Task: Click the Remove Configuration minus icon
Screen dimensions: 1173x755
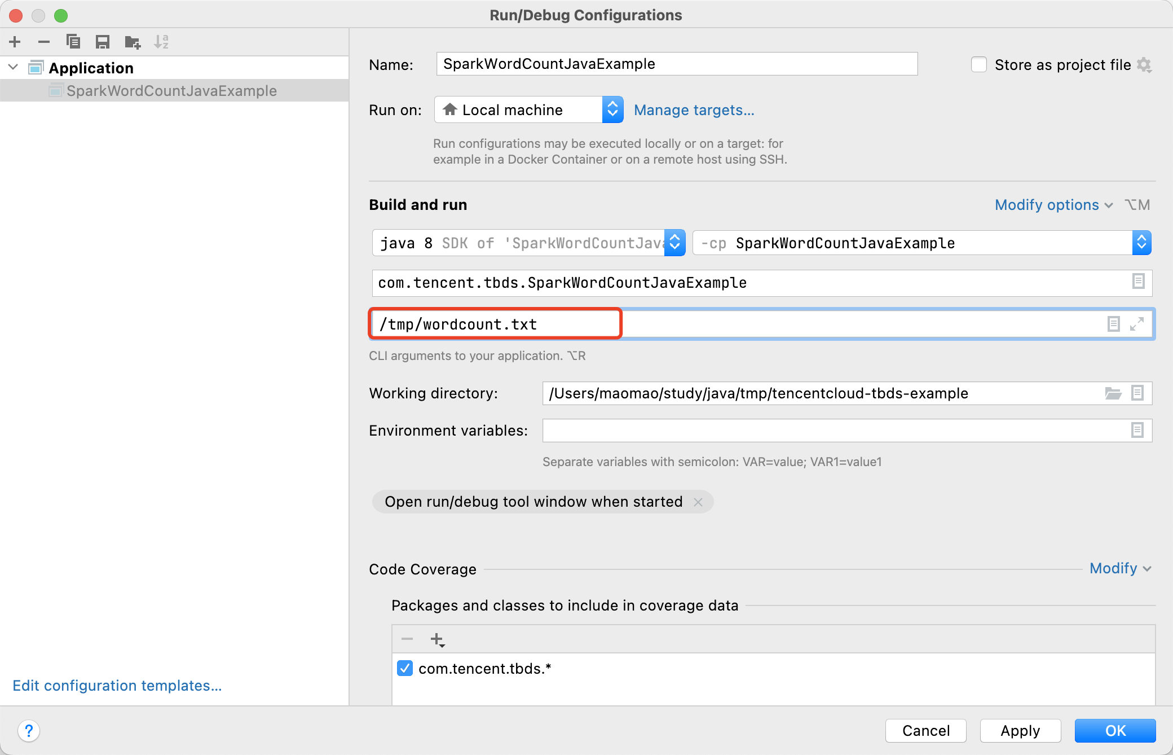Action: pos(44,42)
